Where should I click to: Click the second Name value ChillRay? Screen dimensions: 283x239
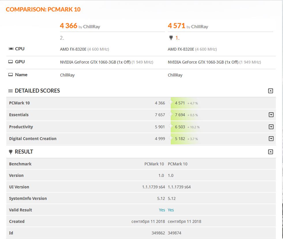click(175, 75)
